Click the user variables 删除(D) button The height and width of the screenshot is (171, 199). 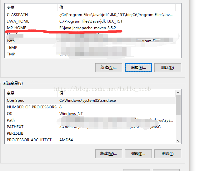pos(168,68)
